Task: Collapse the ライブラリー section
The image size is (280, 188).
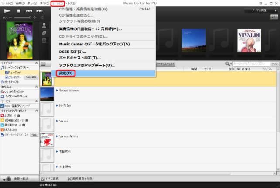Action: click(x=37, y=63)
